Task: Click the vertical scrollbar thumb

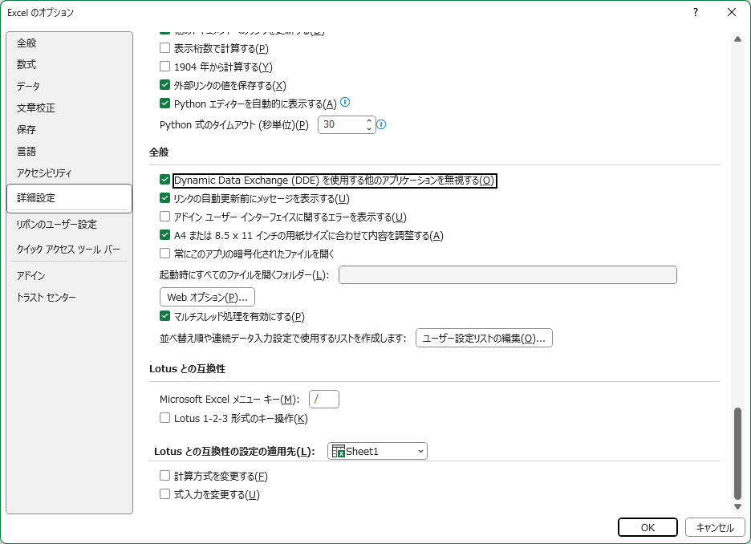Action: tap(737, 453)
